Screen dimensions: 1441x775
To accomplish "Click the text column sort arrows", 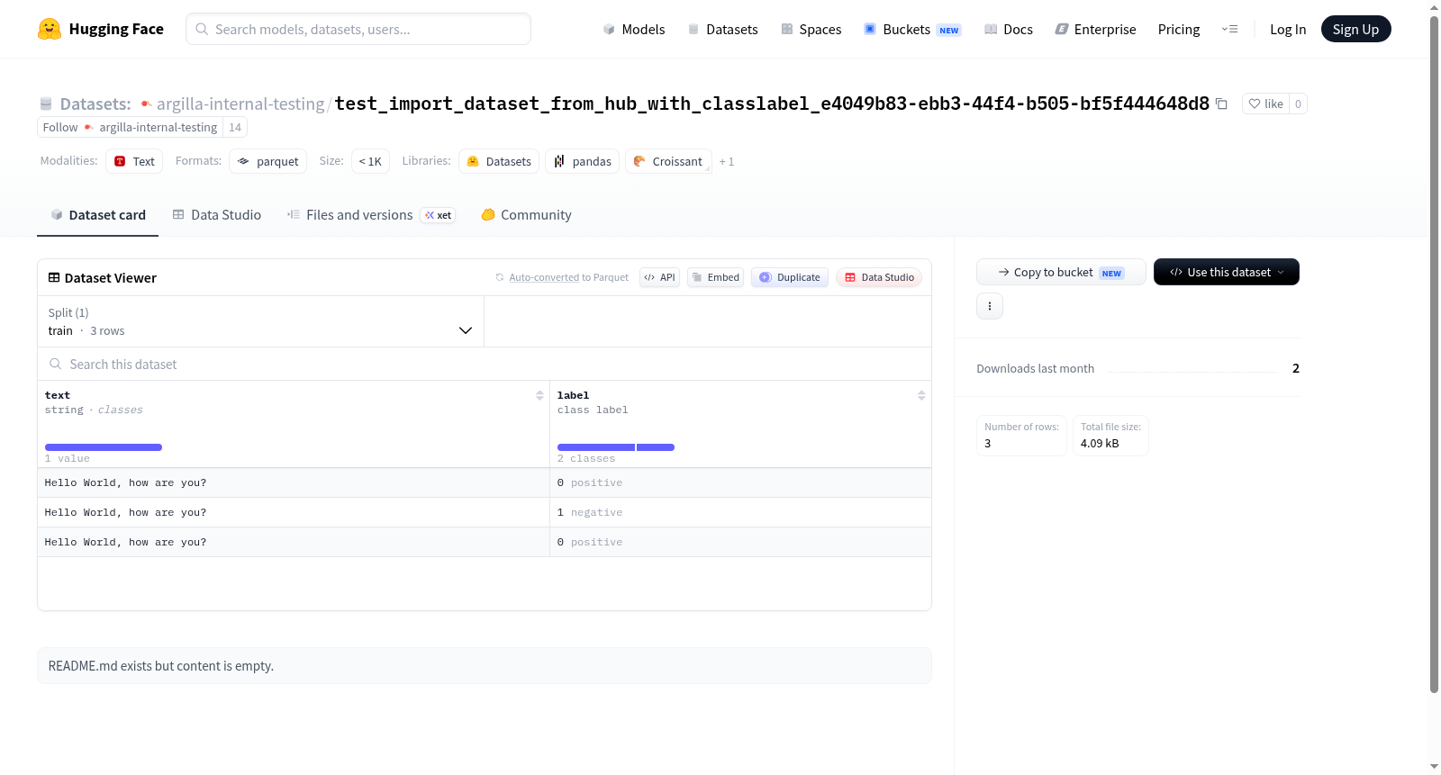I will (539, 395).
